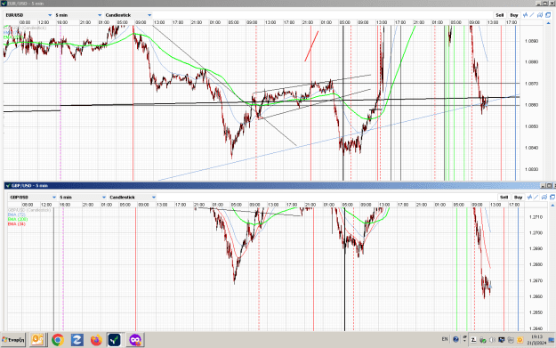
Task: Open the Candlestick chart type dropdown in GBP/USD chart
Action: click(133, 198)
